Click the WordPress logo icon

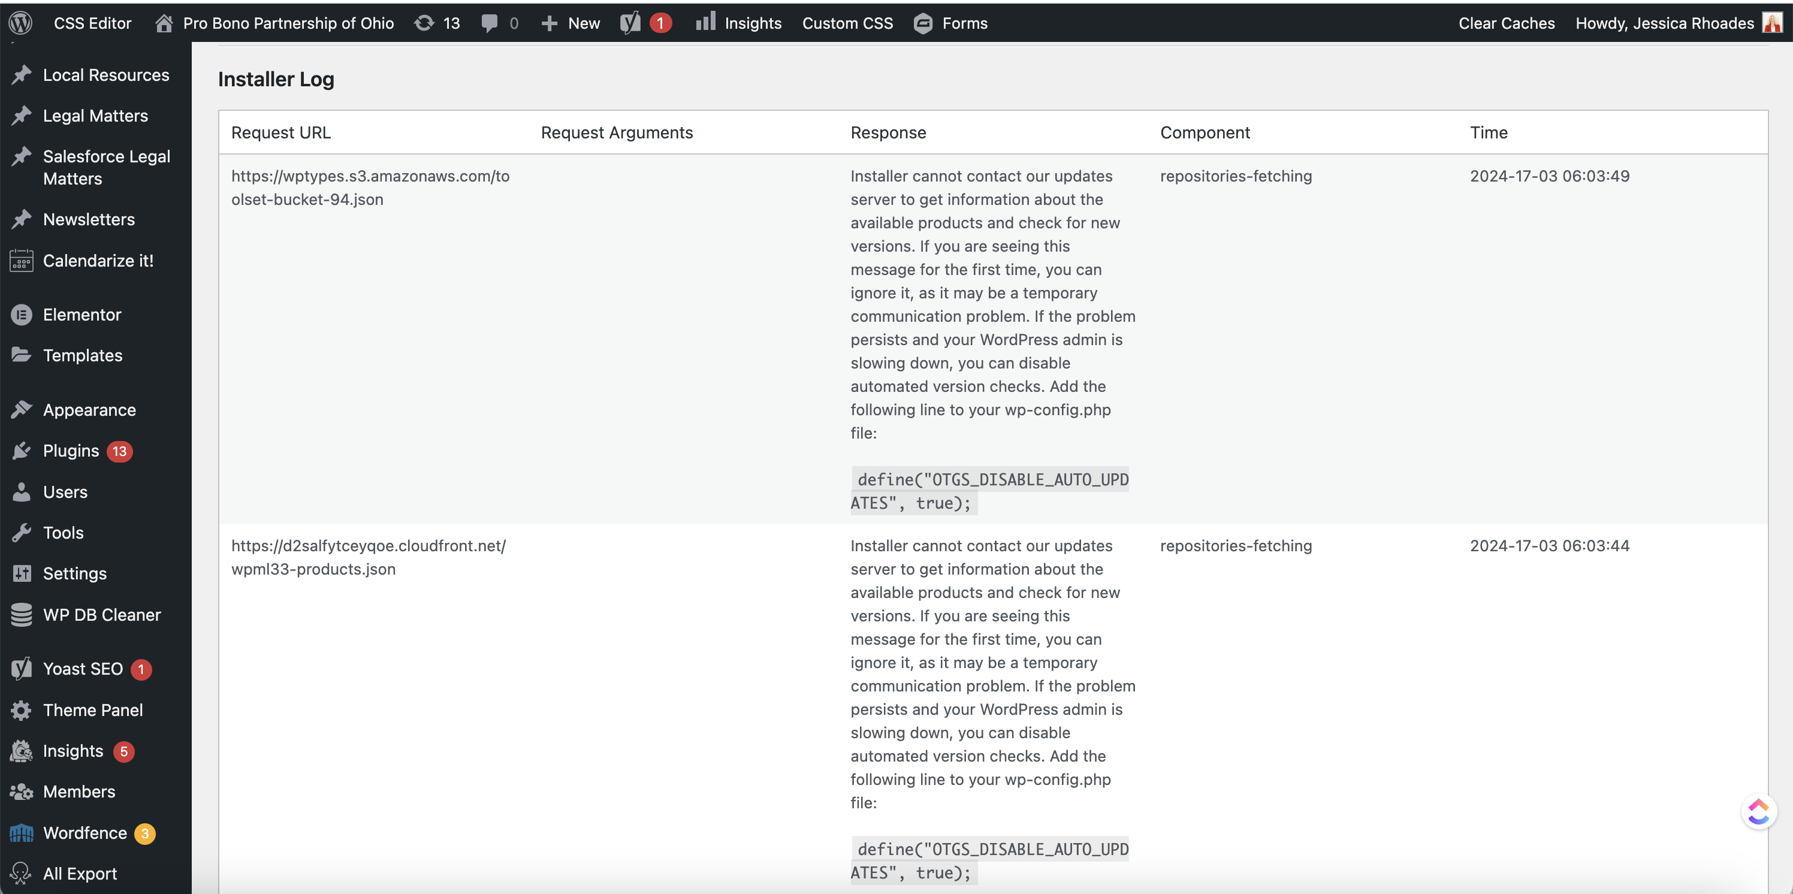20,23
